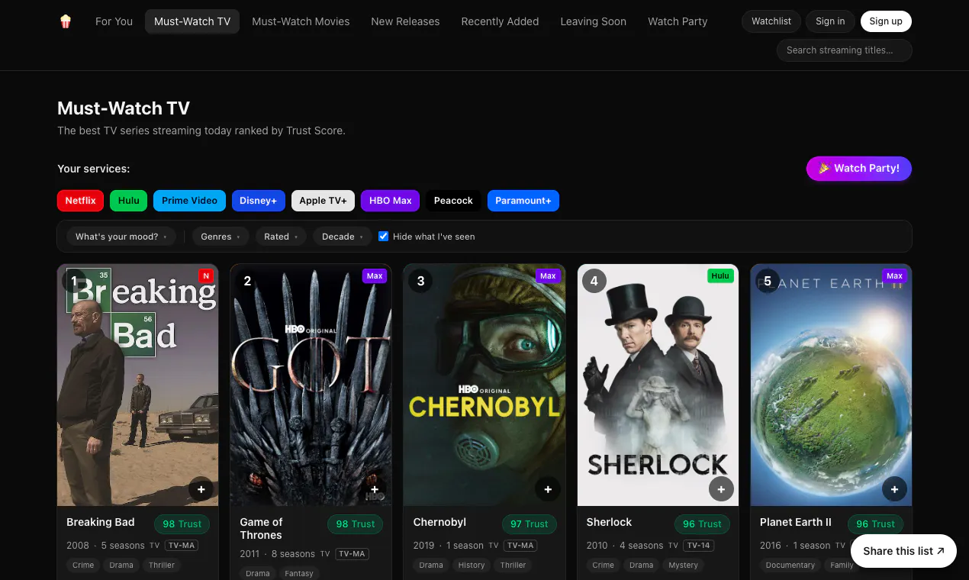Open the Decade dropdown
Screen dimensions: 969x580
343,237
